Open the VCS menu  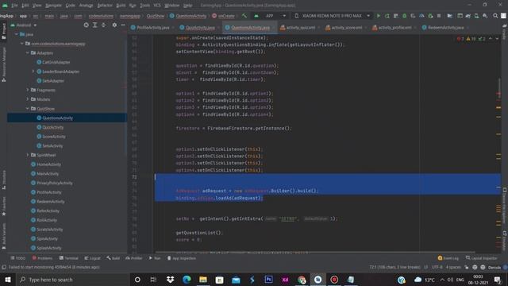157,6
